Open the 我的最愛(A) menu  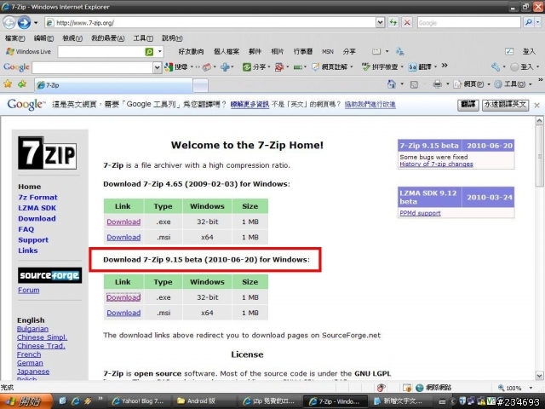tap(108, 38)
